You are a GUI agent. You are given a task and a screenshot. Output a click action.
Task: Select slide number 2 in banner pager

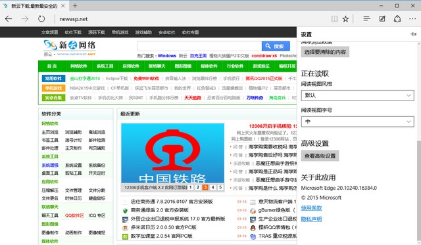pyautogui.click(x=198, y=187)
